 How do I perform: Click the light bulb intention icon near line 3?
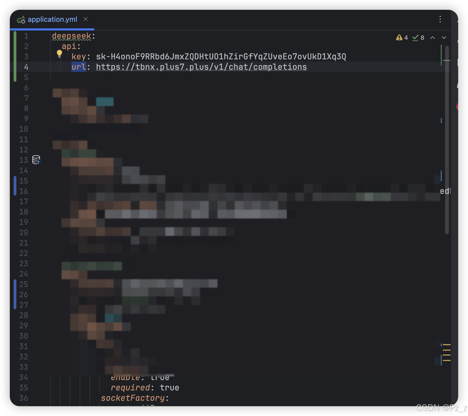click(60, 54)
